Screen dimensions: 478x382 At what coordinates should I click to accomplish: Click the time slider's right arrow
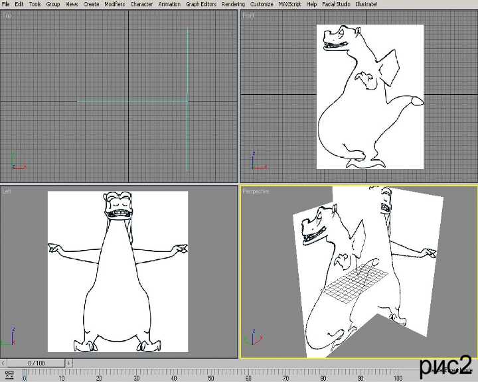68,363
